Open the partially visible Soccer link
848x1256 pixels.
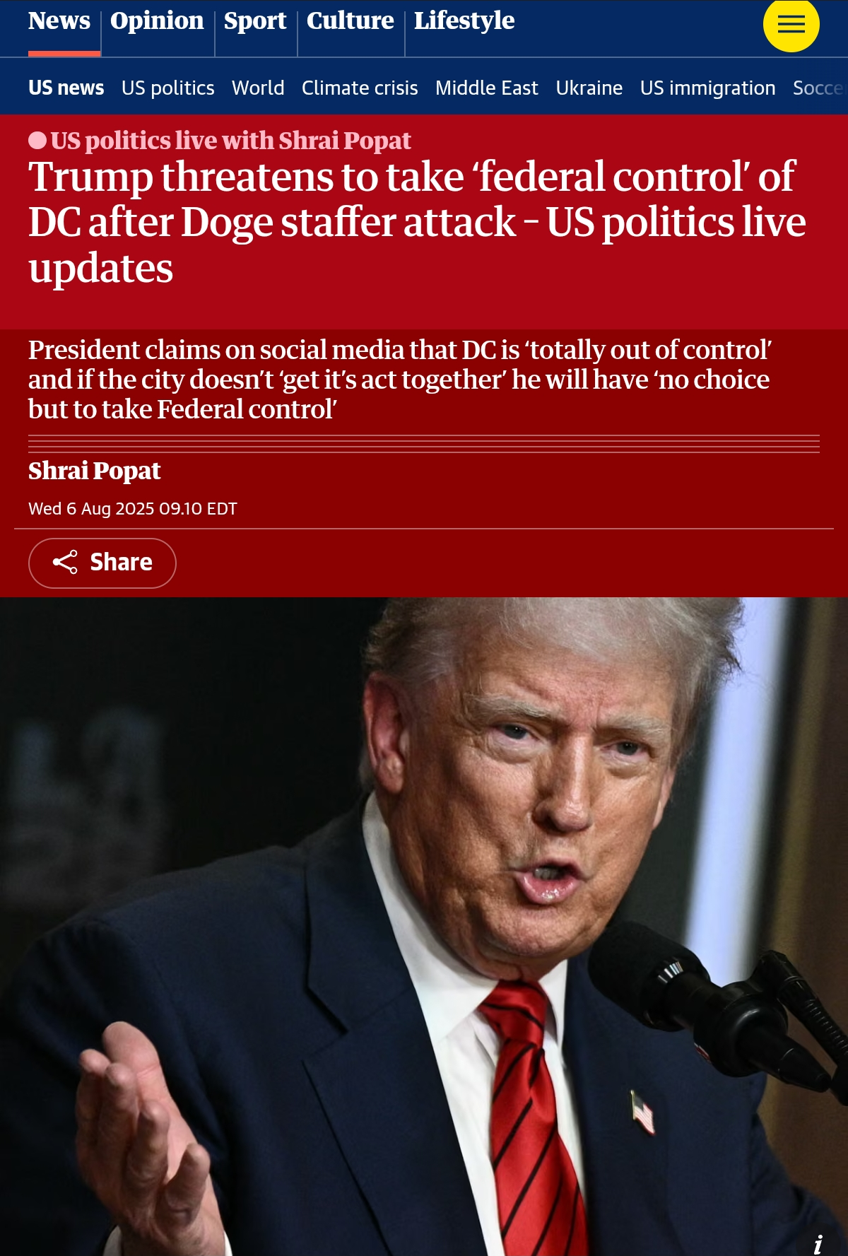click(x=820, y=88)
